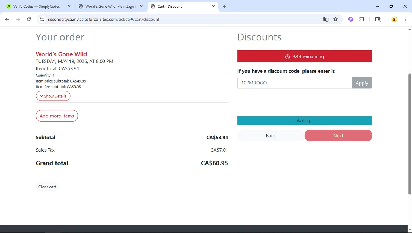This screenshot has height=233, width=412.
Task: Click the browser back arrow icon
Action: click(x=7, y=19)
